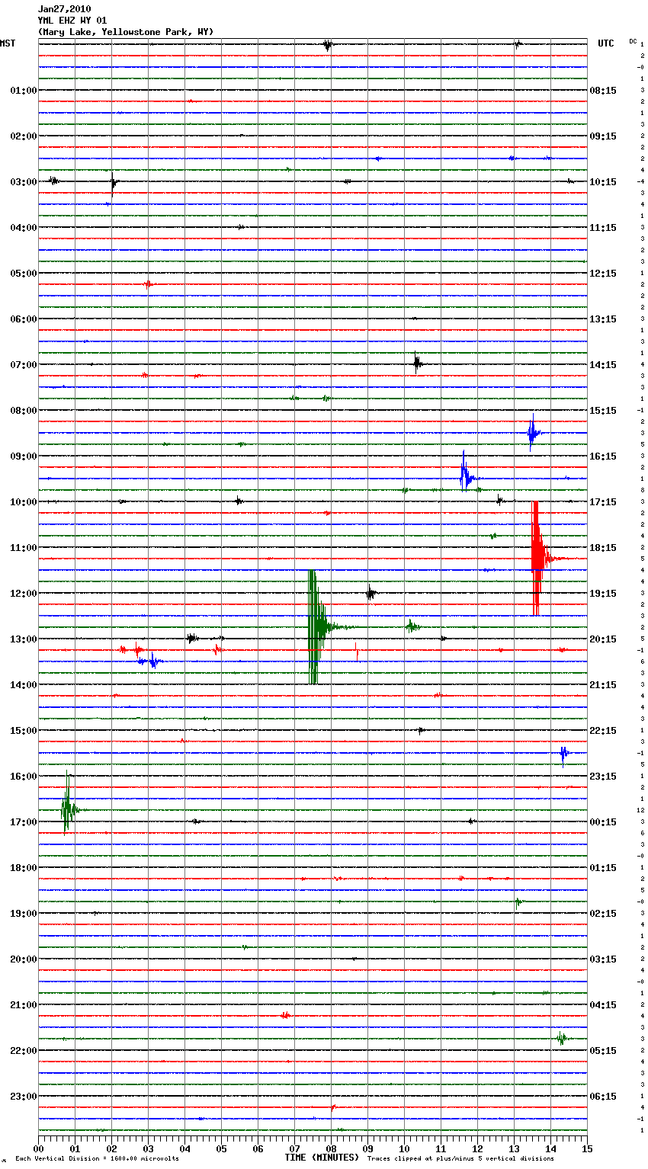This screenshot has height=1169, width=648.
Task: Click the 20:15 UTC time label
Action: pyautogui.click(x=603, y=639)
